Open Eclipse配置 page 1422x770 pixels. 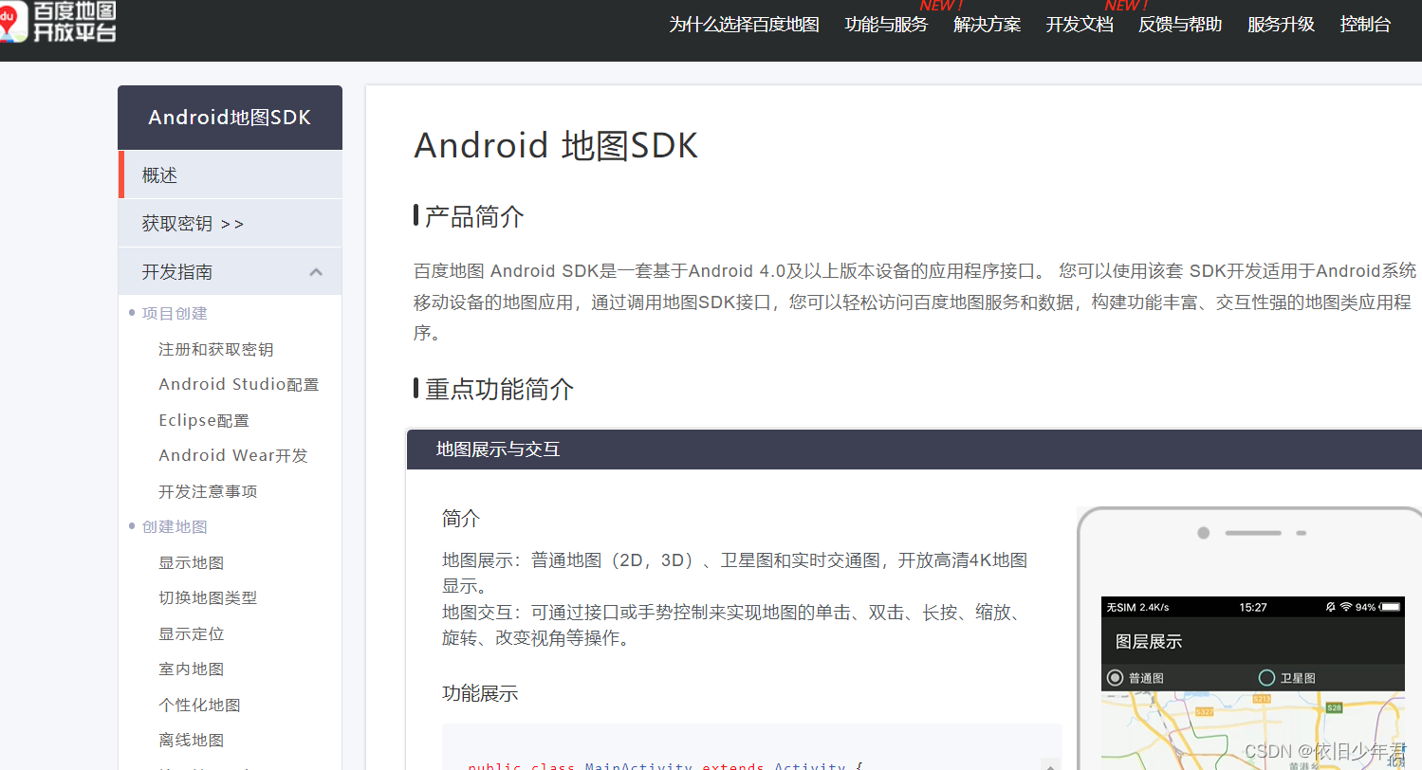pyautogui.click(x=204, y=420)
